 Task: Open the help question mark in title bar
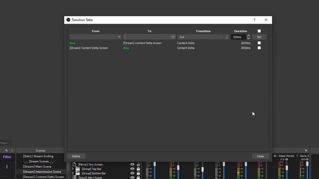[254, 20]
